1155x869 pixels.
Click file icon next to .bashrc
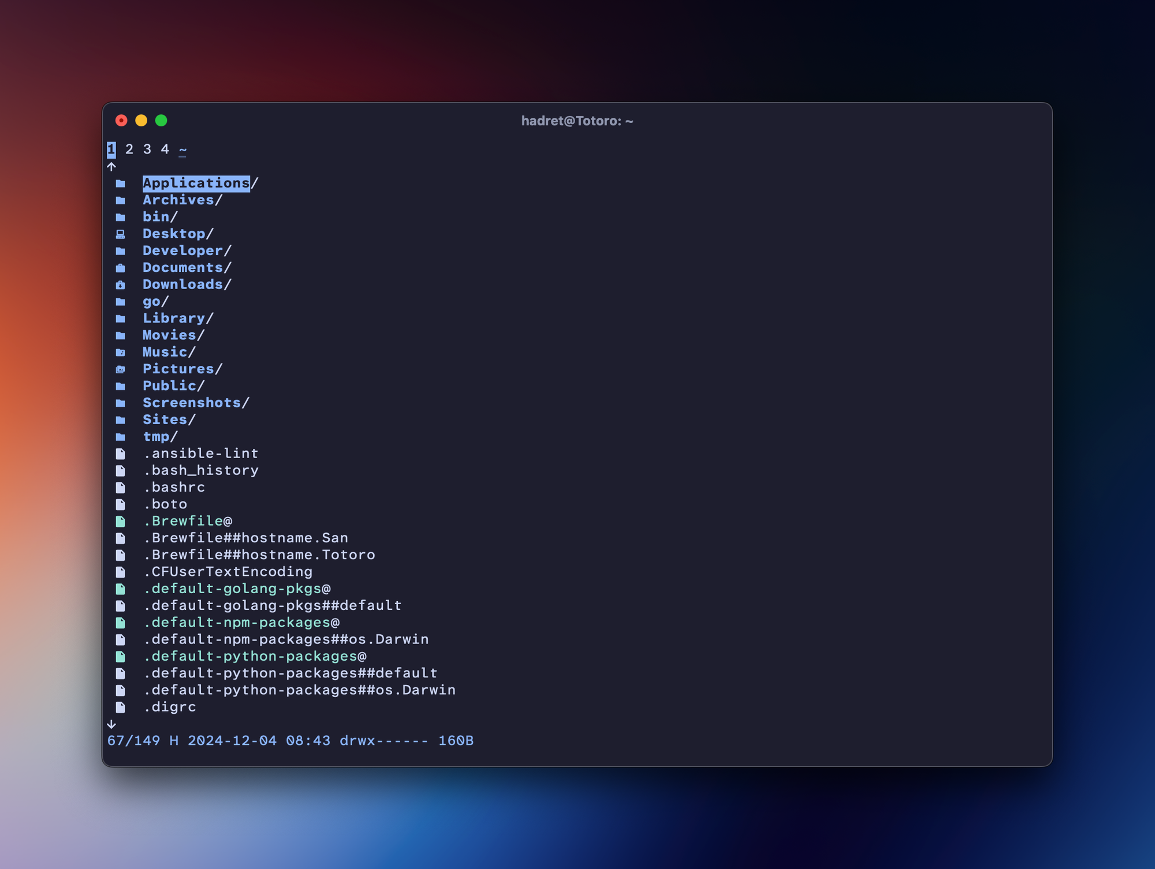[120, 488]
